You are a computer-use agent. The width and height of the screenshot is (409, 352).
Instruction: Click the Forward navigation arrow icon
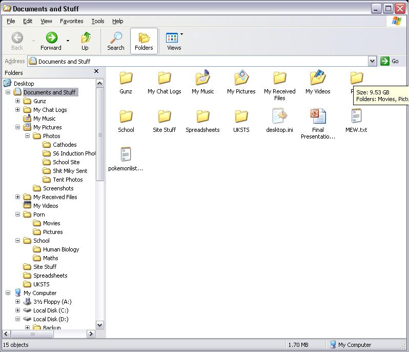click(x=51, y=38)
